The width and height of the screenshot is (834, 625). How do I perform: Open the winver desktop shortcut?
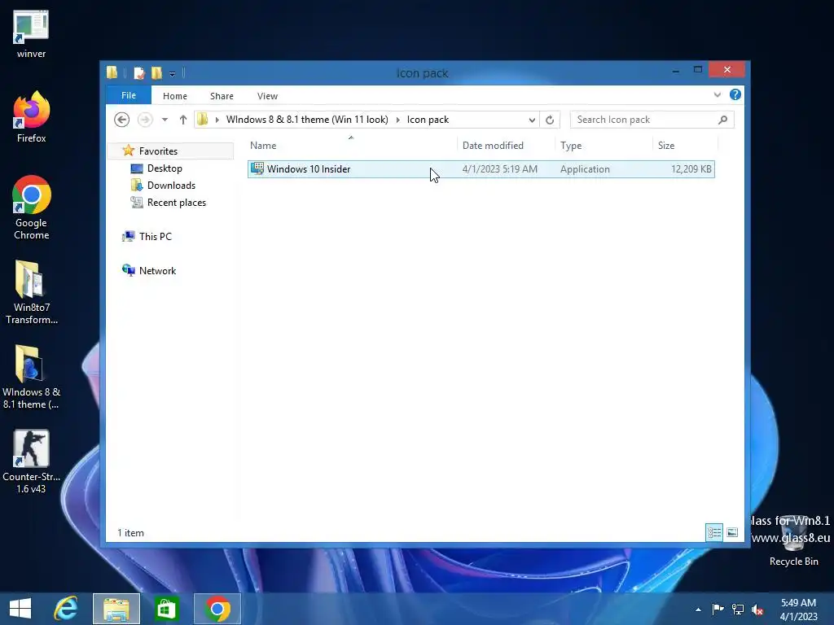(x=31, y=33)
